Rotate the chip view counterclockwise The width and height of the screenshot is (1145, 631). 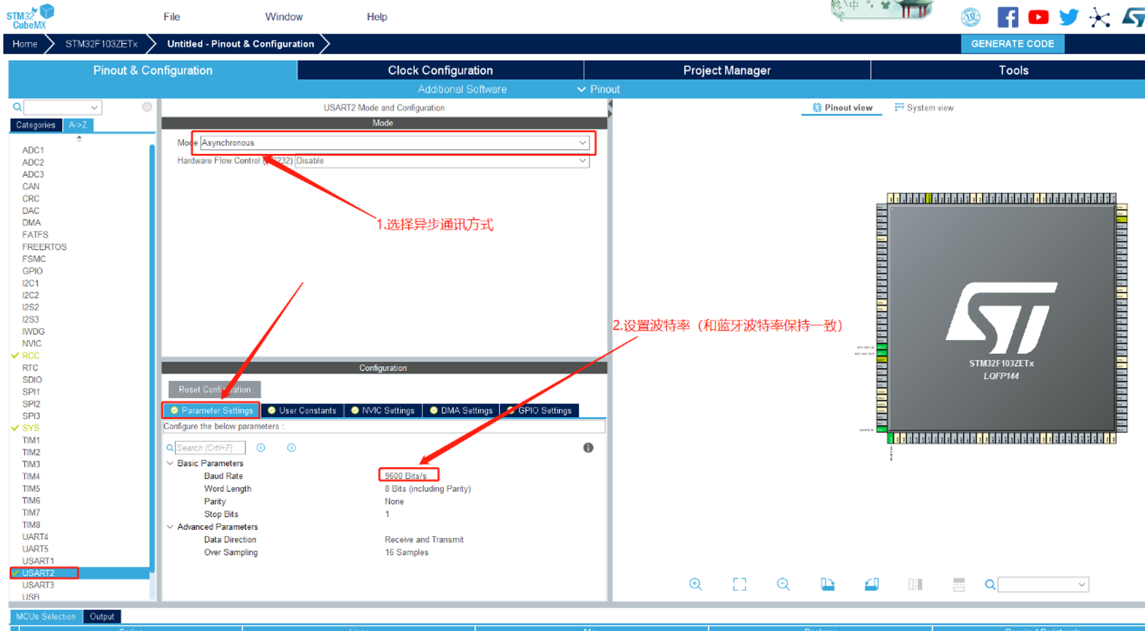pyautogui.click(x=871, y=584)
